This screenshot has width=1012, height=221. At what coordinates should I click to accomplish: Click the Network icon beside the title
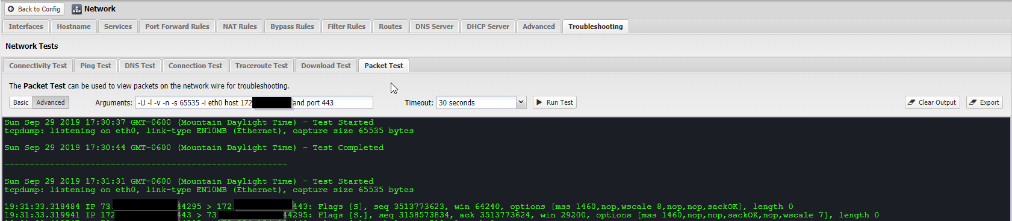click(x=76, y=9)
